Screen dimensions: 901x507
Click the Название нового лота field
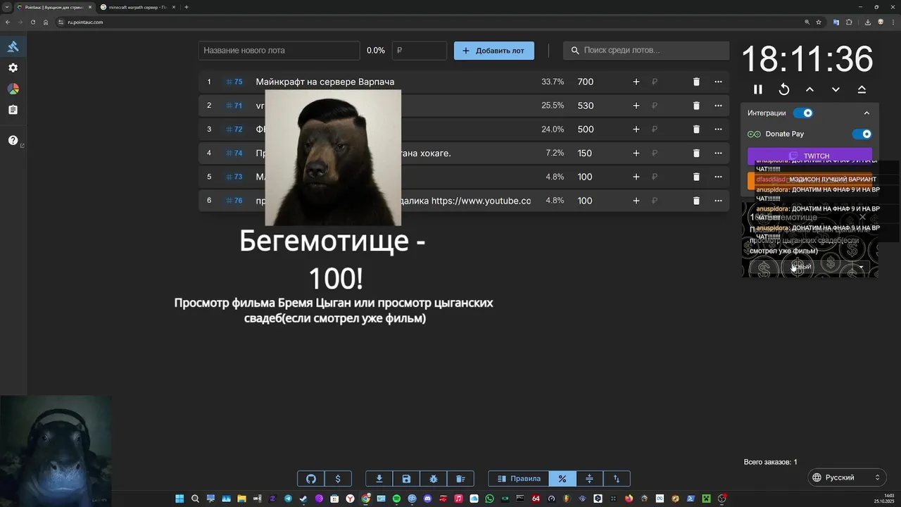point(279,51)
